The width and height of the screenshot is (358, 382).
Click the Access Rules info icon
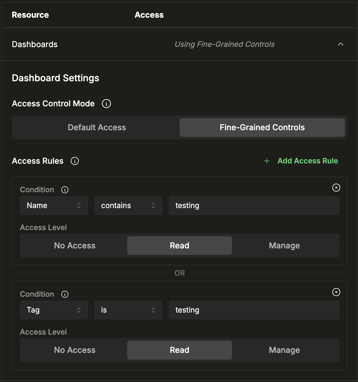click(x=74, y=161)
